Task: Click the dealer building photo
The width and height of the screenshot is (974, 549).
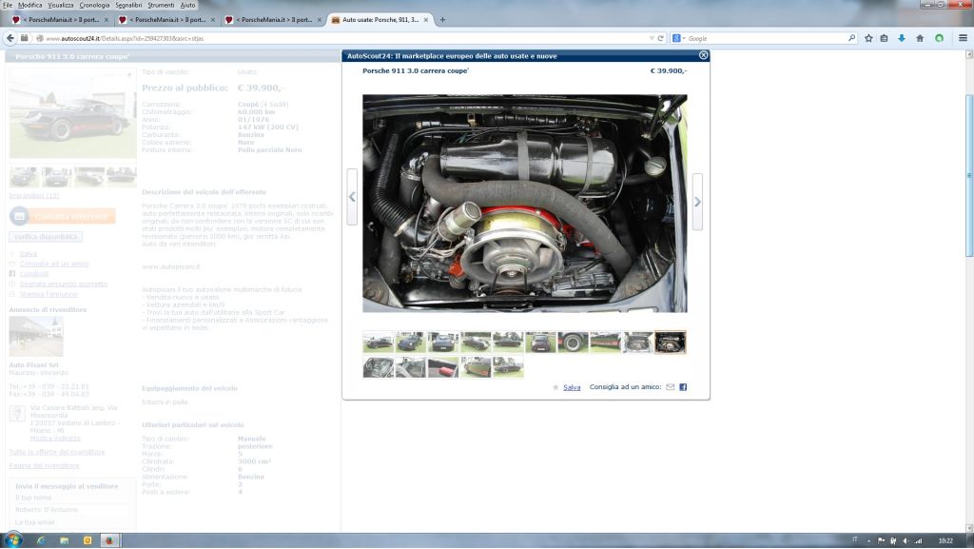Action: pos(36,336)
